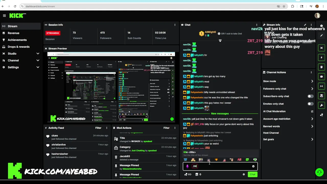Open the Mod Actions Filter
This screenshot has width=327, height=184.
click(x=167, y=128)
